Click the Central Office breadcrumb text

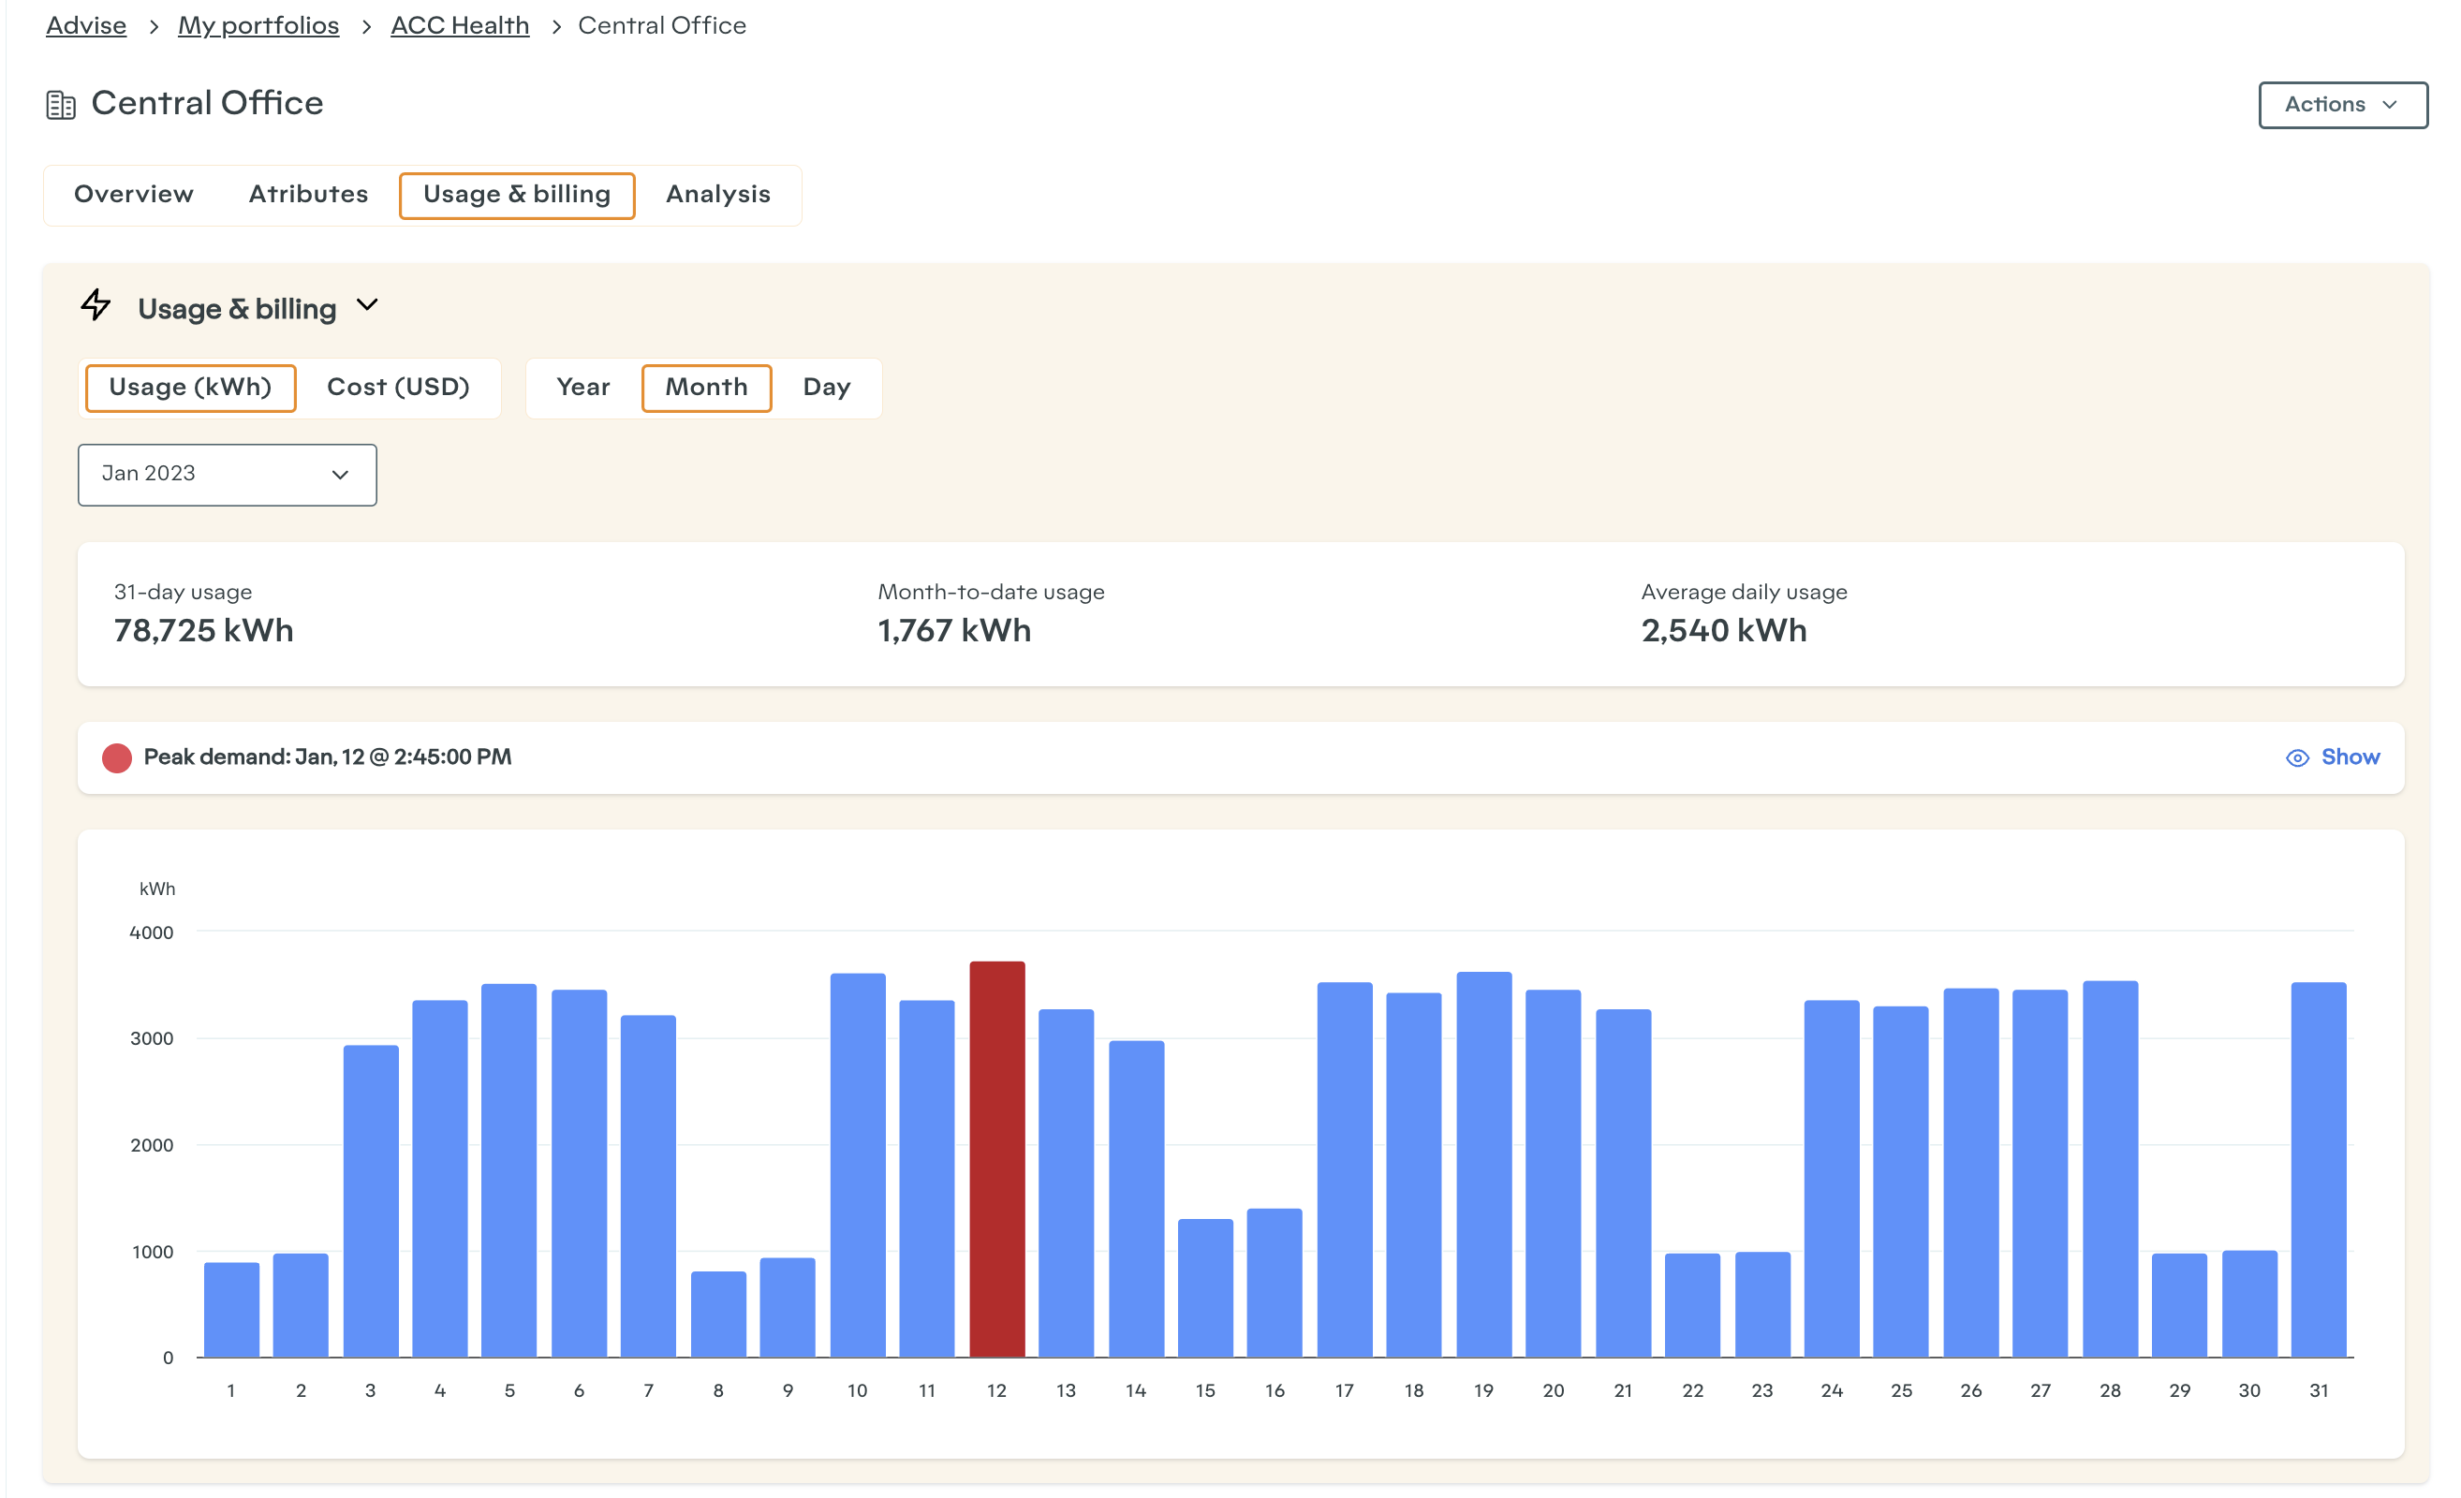coord(662,26)
